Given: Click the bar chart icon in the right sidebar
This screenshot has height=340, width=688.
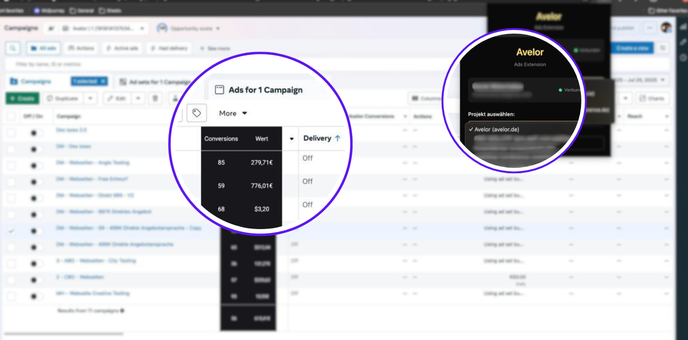Looking at the screenshot, I should [683, 27].
